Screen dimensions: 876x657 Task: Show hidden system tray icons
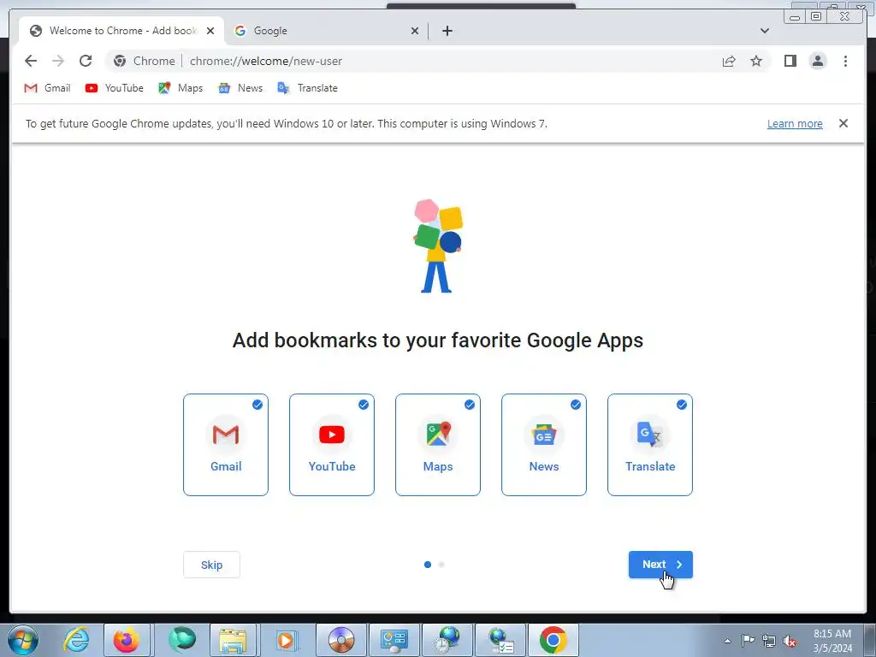pyautogui.click(x=727, y=641)
